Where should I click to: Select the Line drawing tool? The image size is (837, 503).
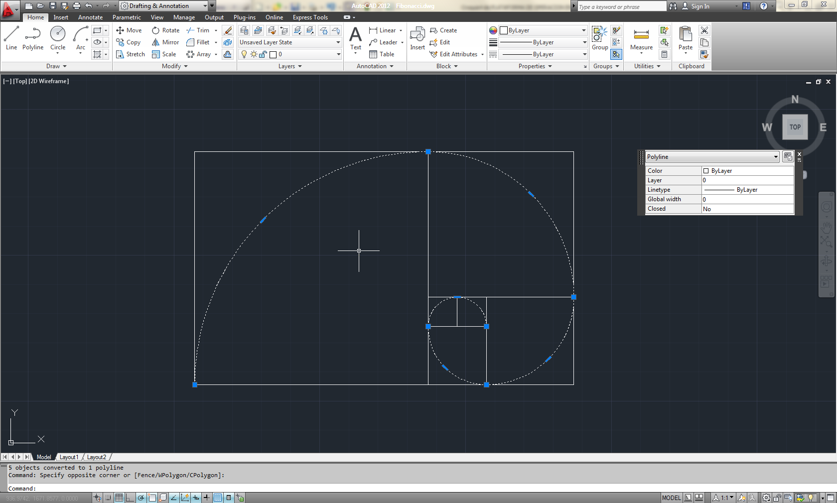click(11, 38)
